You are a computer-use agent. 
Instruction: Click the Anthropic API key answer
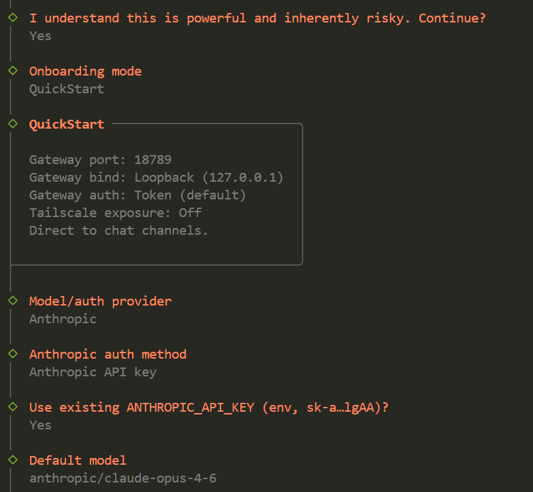coord(93,372)
